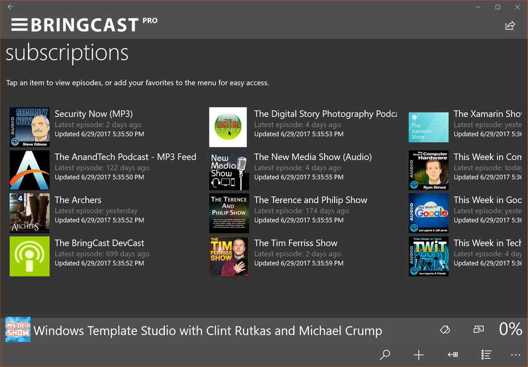Click 'Latest episode: 122 days ago' text

[102, 168]
